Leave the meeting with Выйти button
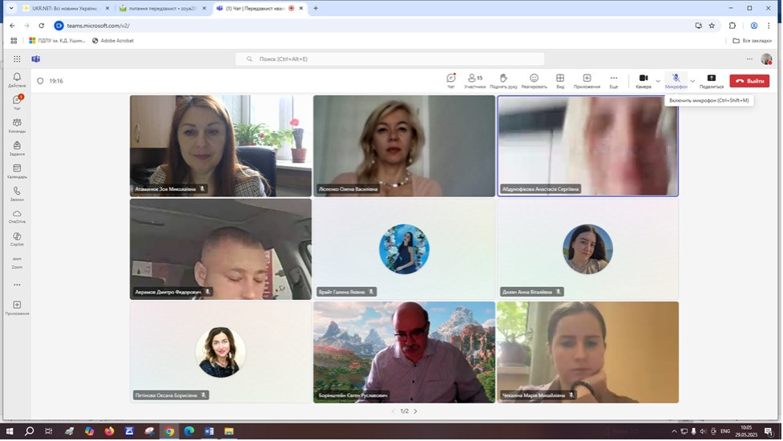783x441 pixels. (x=749, y=81)
